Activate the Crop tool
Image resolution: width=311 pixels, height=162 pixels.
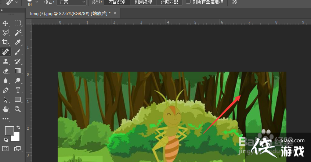pos(6,42)
